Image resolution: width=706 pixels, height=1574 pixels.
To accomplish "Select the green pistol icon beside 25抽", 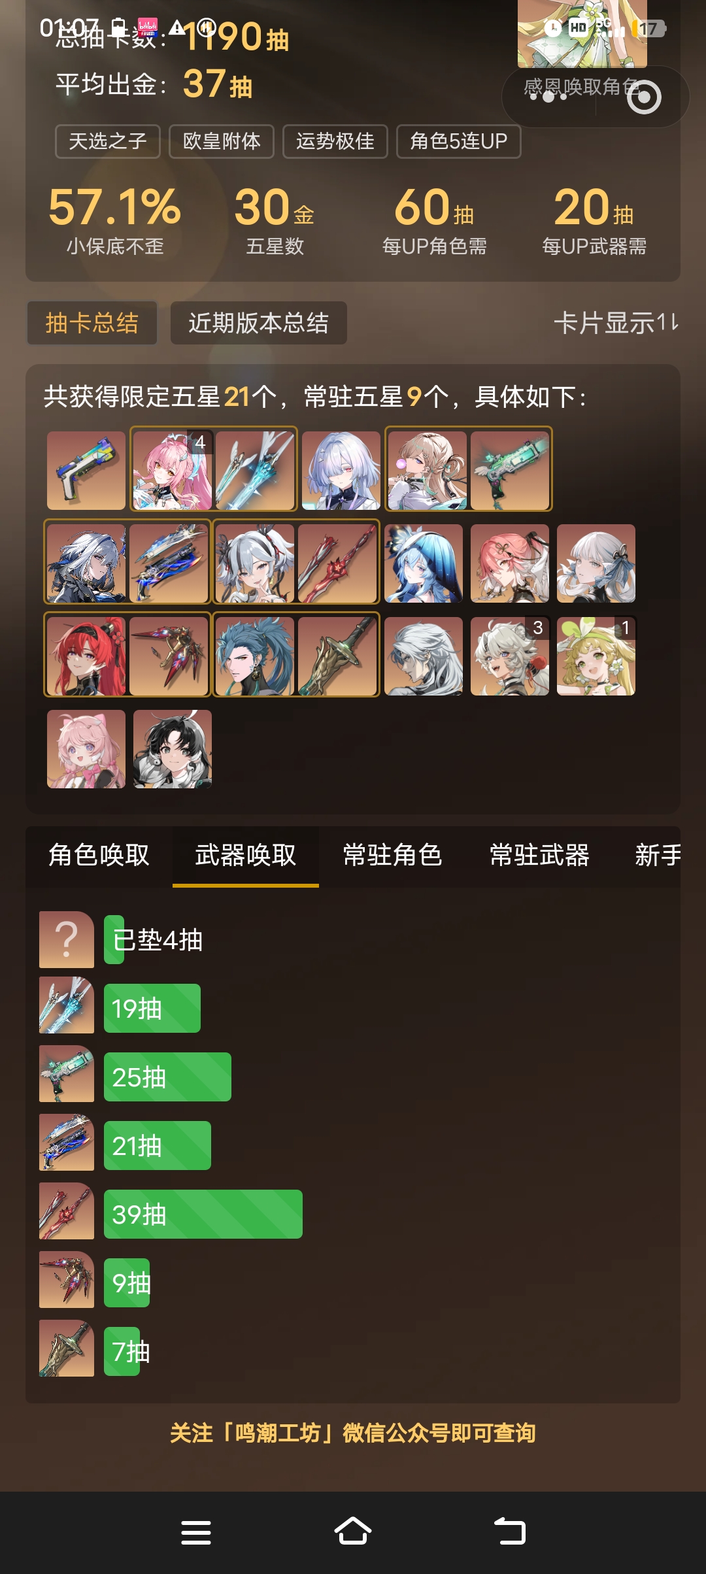I will click(x=67, y=1073).
